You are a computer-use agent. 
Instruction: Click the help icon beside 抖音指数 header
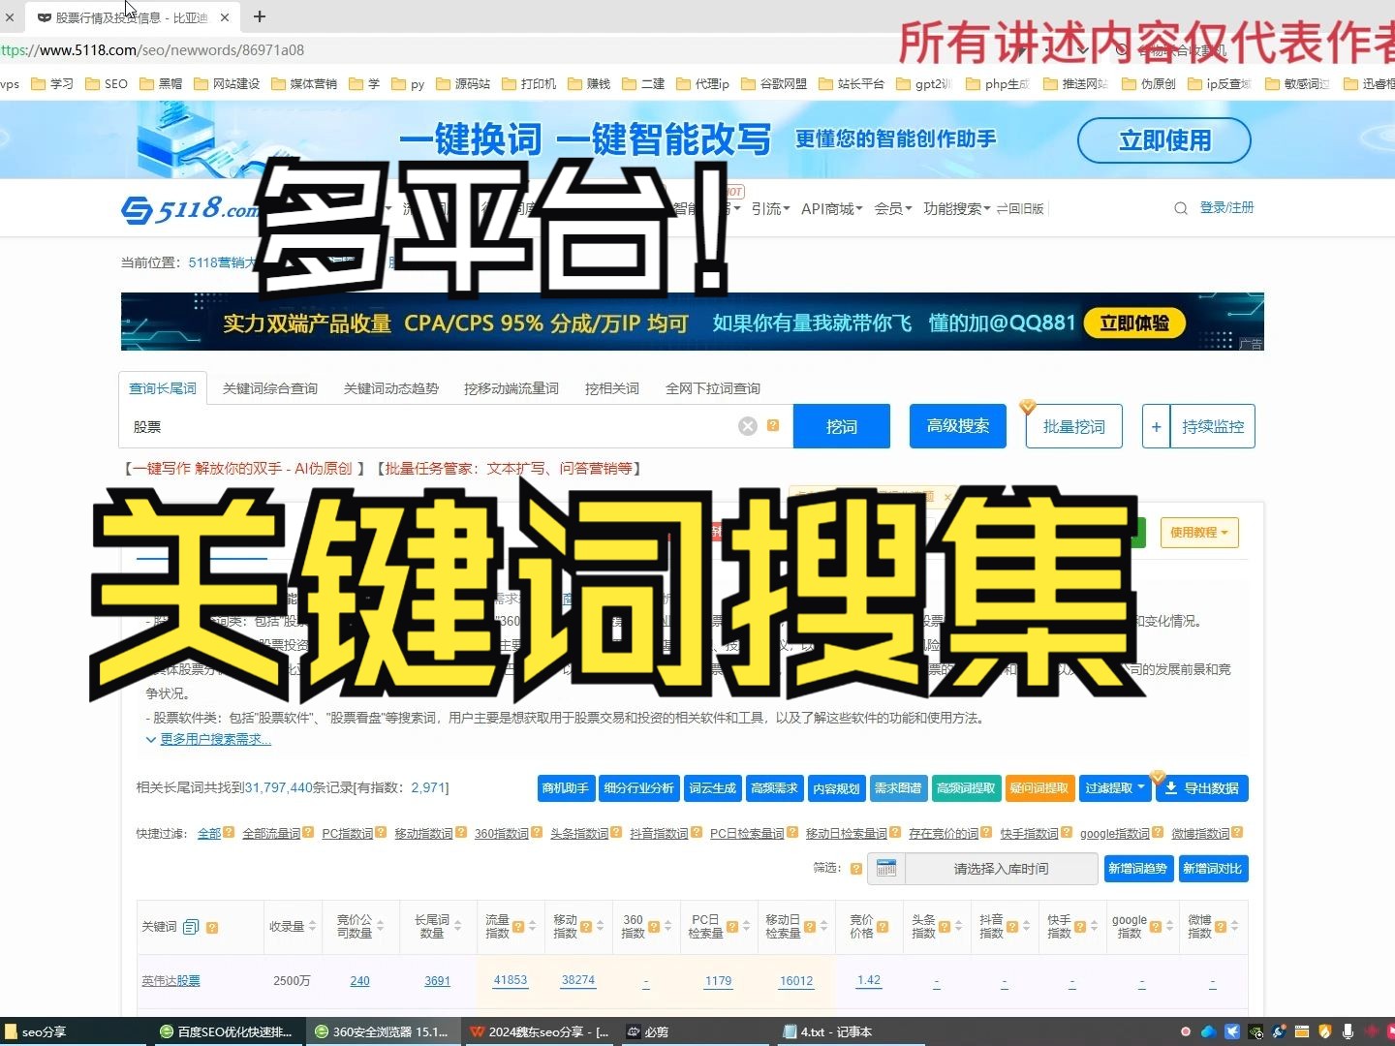tap(1012, 927)
